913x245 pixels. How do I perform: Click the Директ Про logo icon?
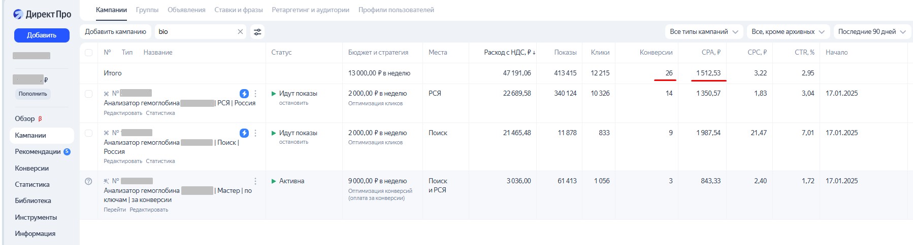click(x=18, y=14)
